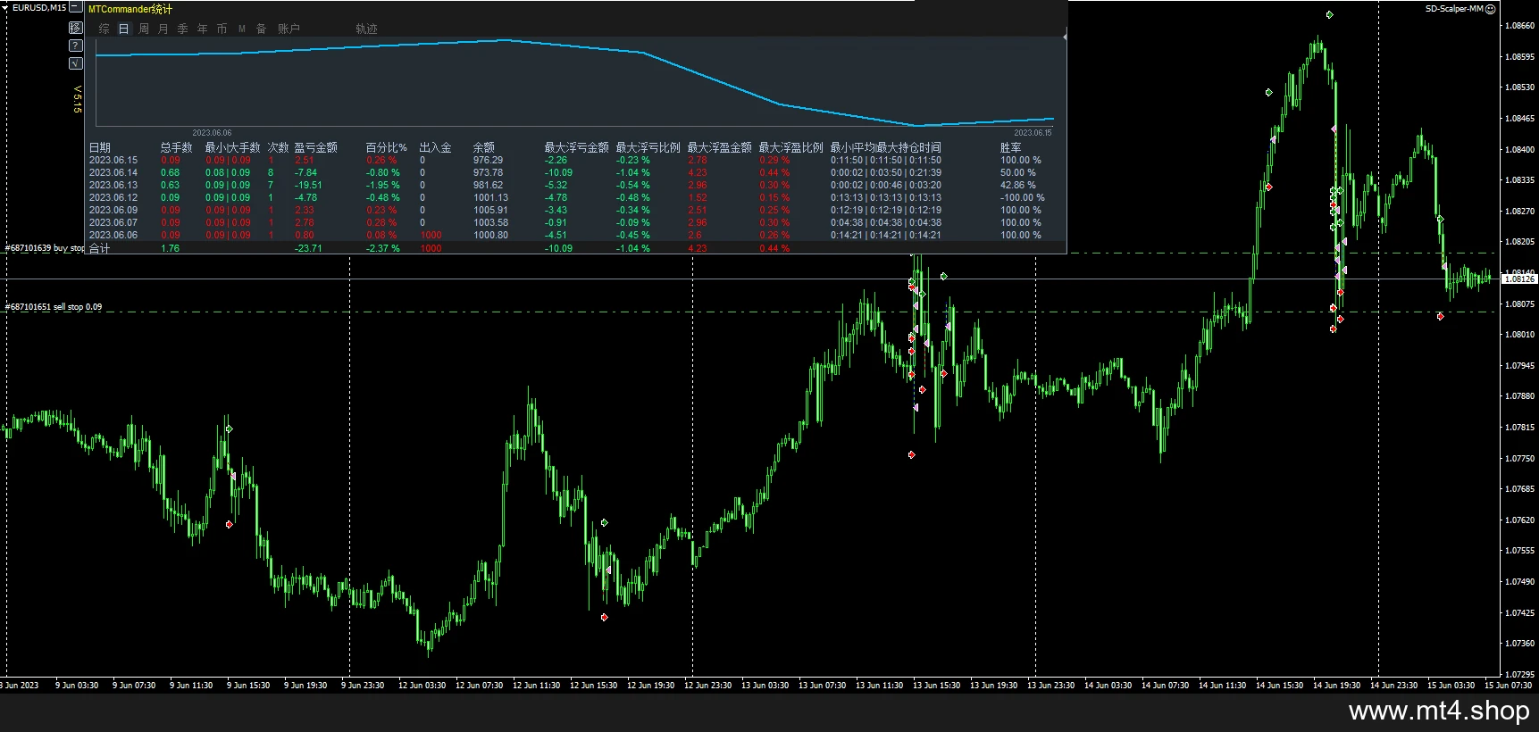Select the 季 quarterly statistics tab
1539x732 pixels.
click(183, 29)
